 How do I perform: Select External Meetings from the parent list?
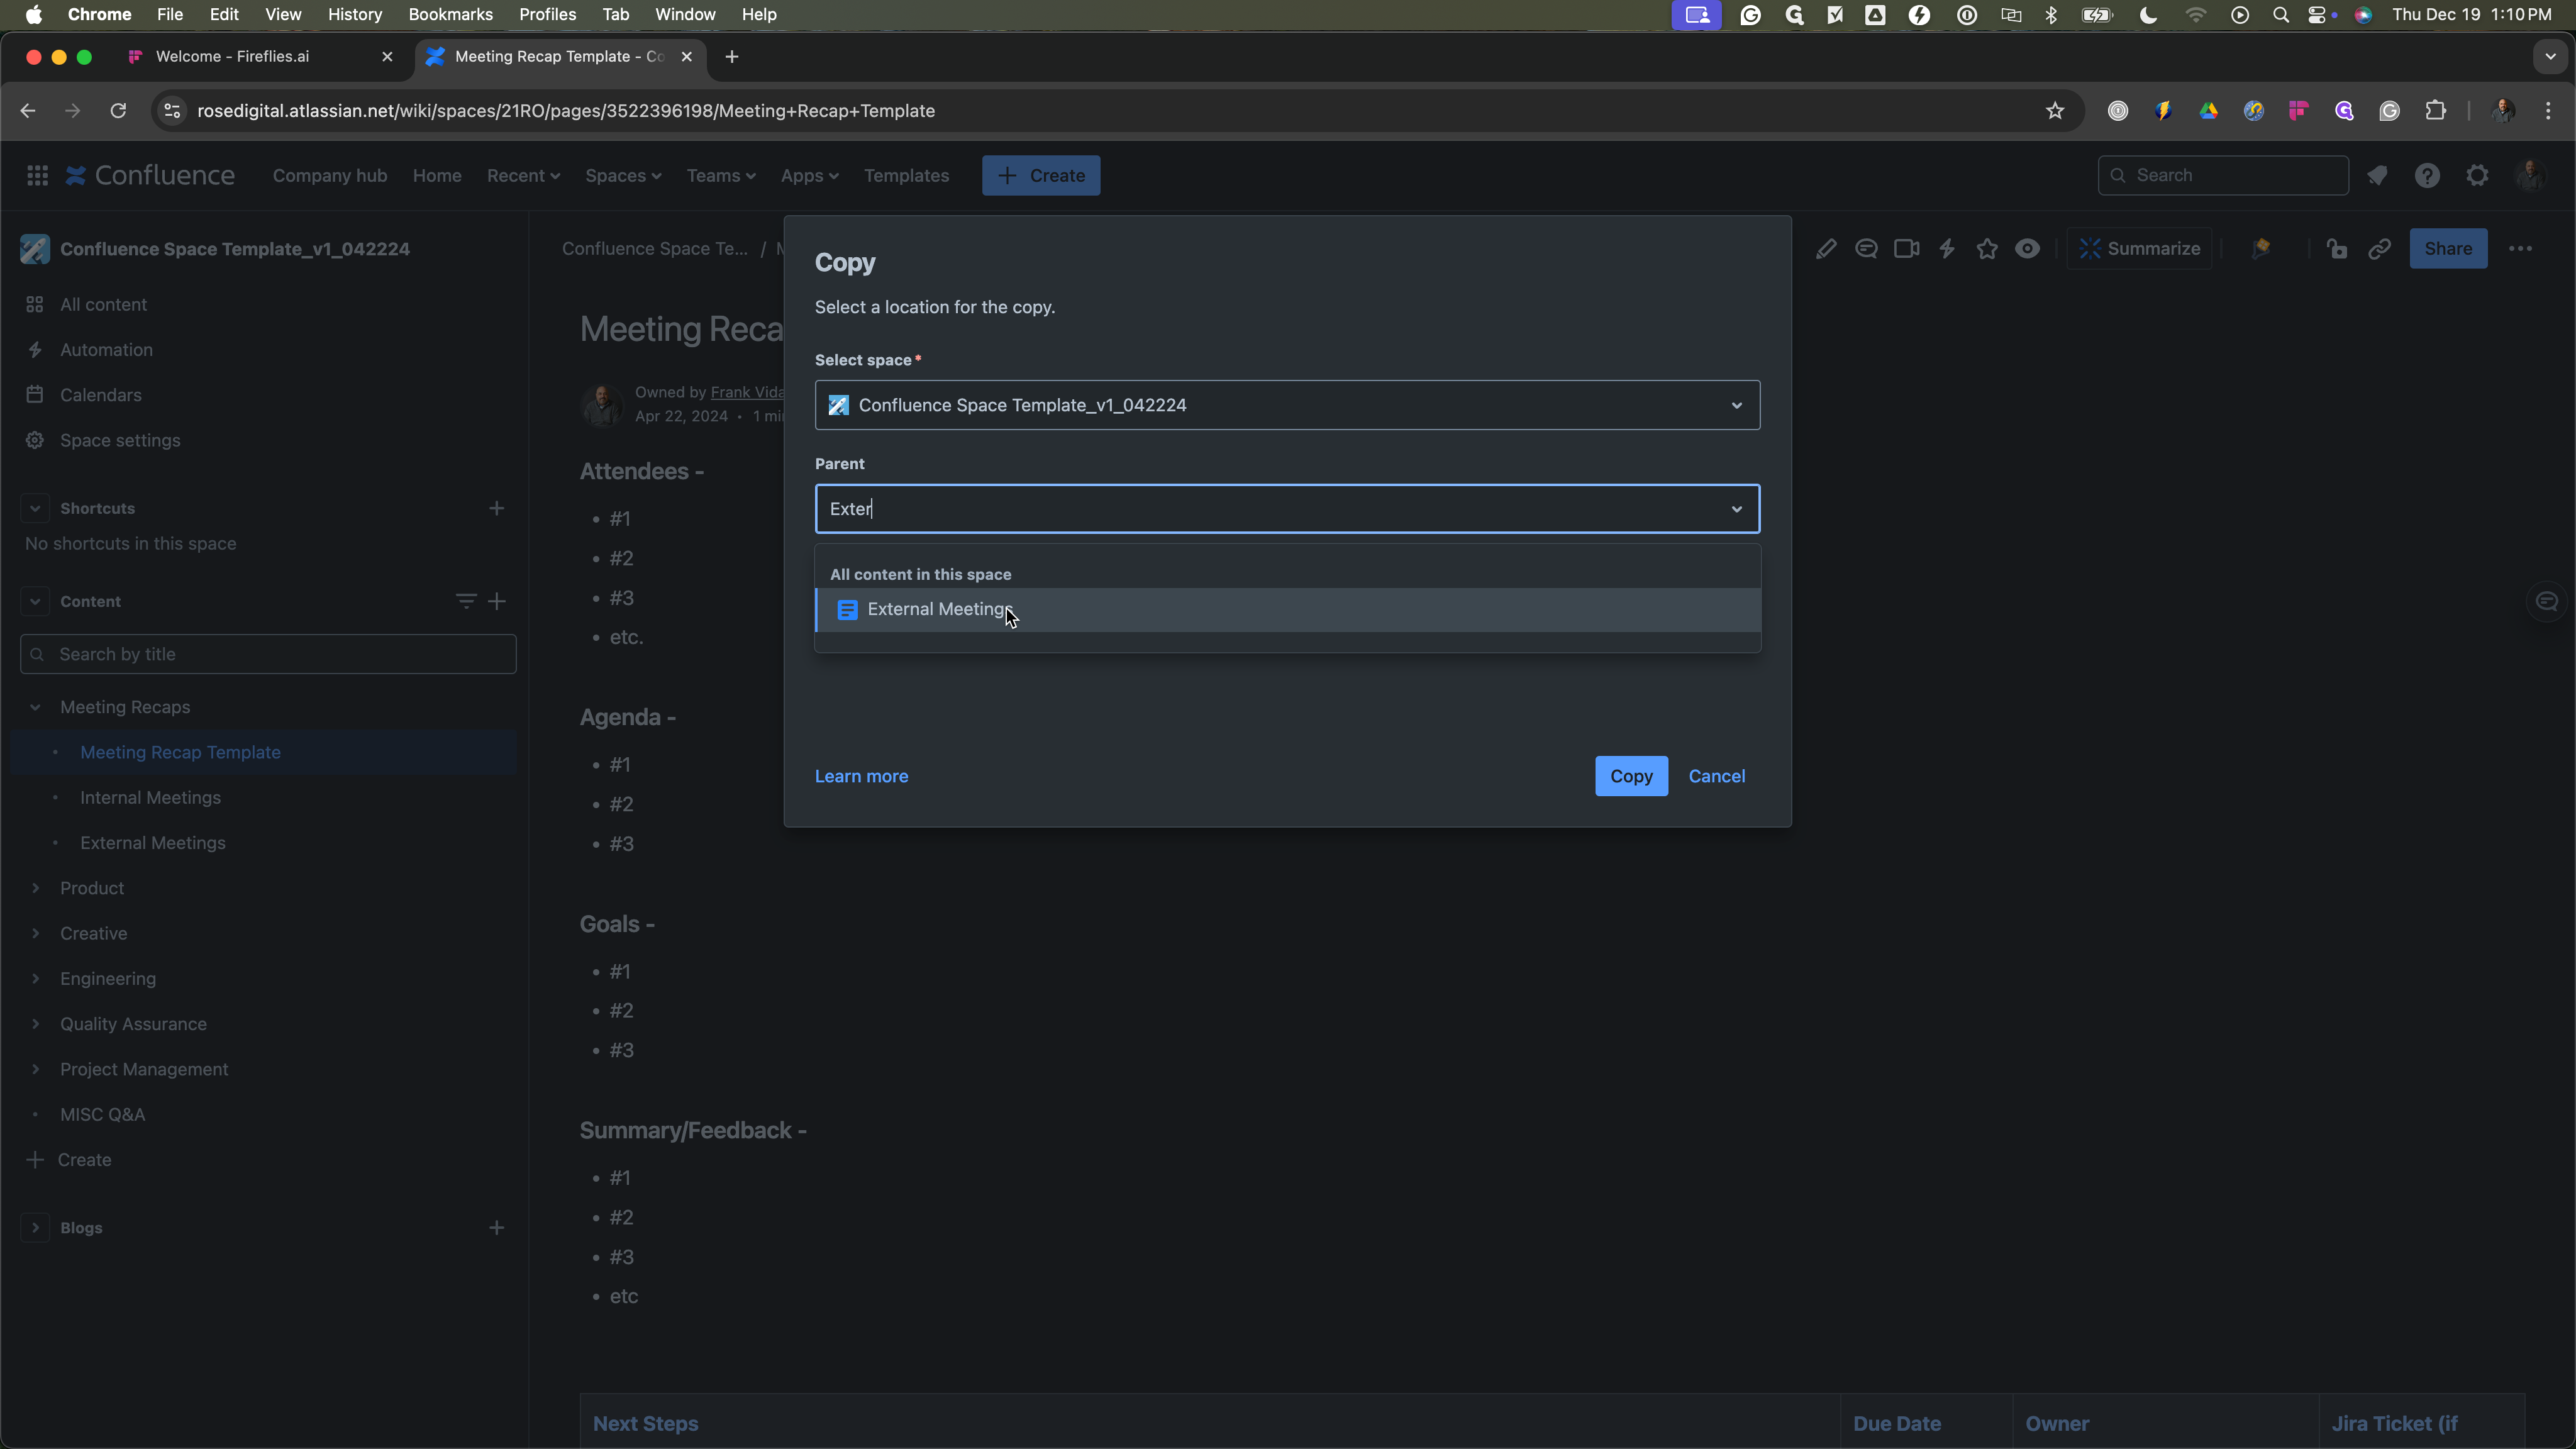pyautogui.click(x=1288, y=610)
